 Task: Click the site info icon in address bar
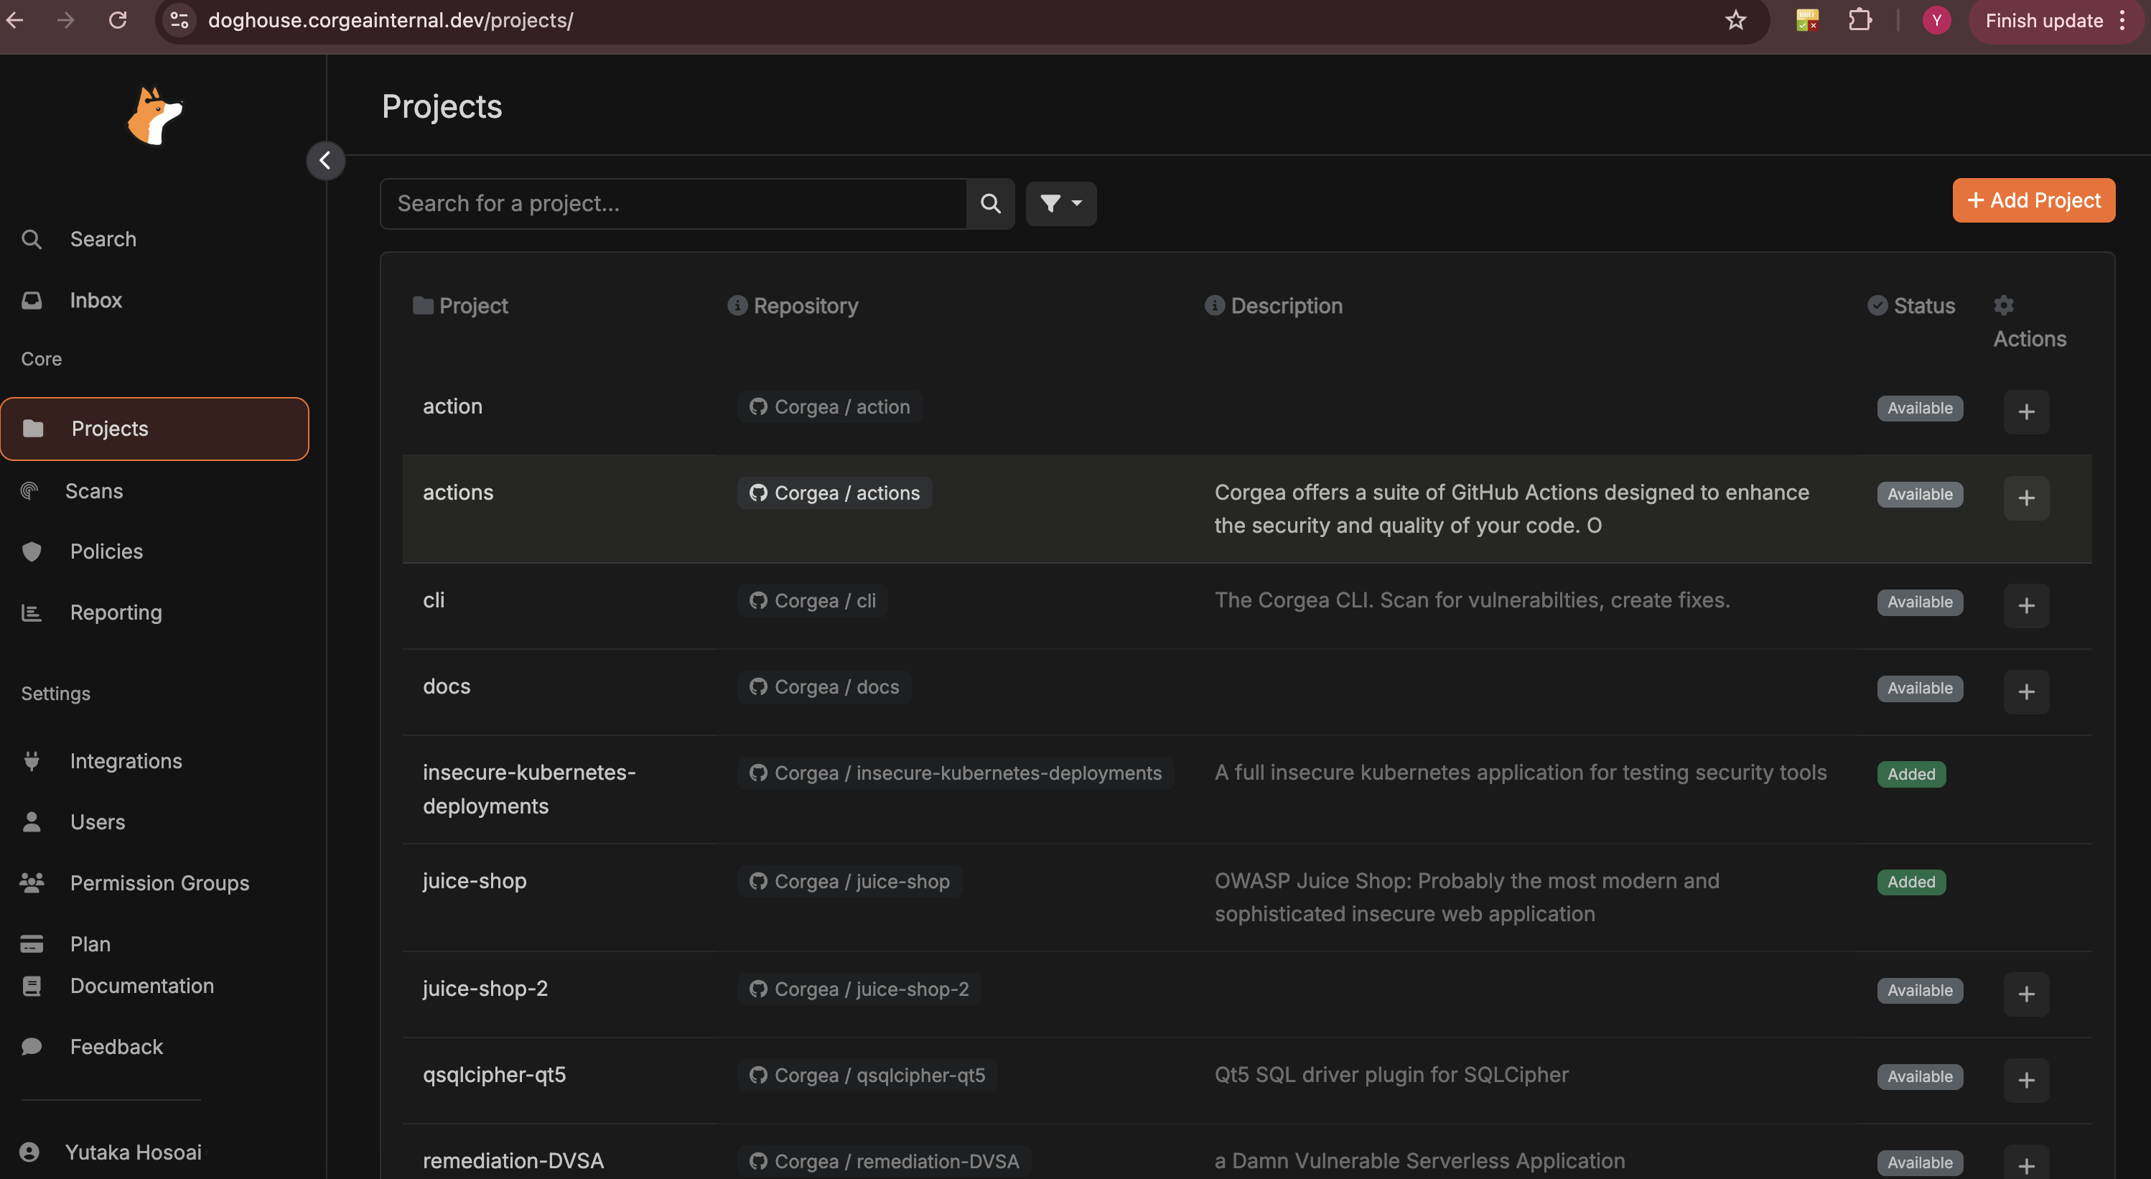[x=179, y=20]
